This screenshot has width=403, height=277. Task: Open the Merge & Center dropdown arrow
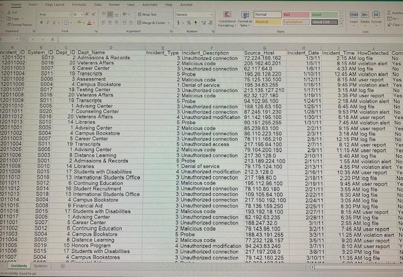pyautogui.click(x=169, y=23)
